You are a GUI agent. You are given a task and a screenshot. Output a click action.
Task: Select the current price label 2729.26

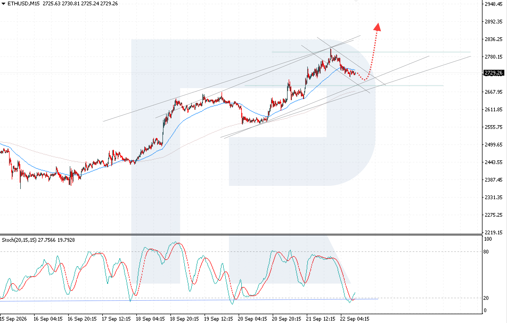pos(493,73)
